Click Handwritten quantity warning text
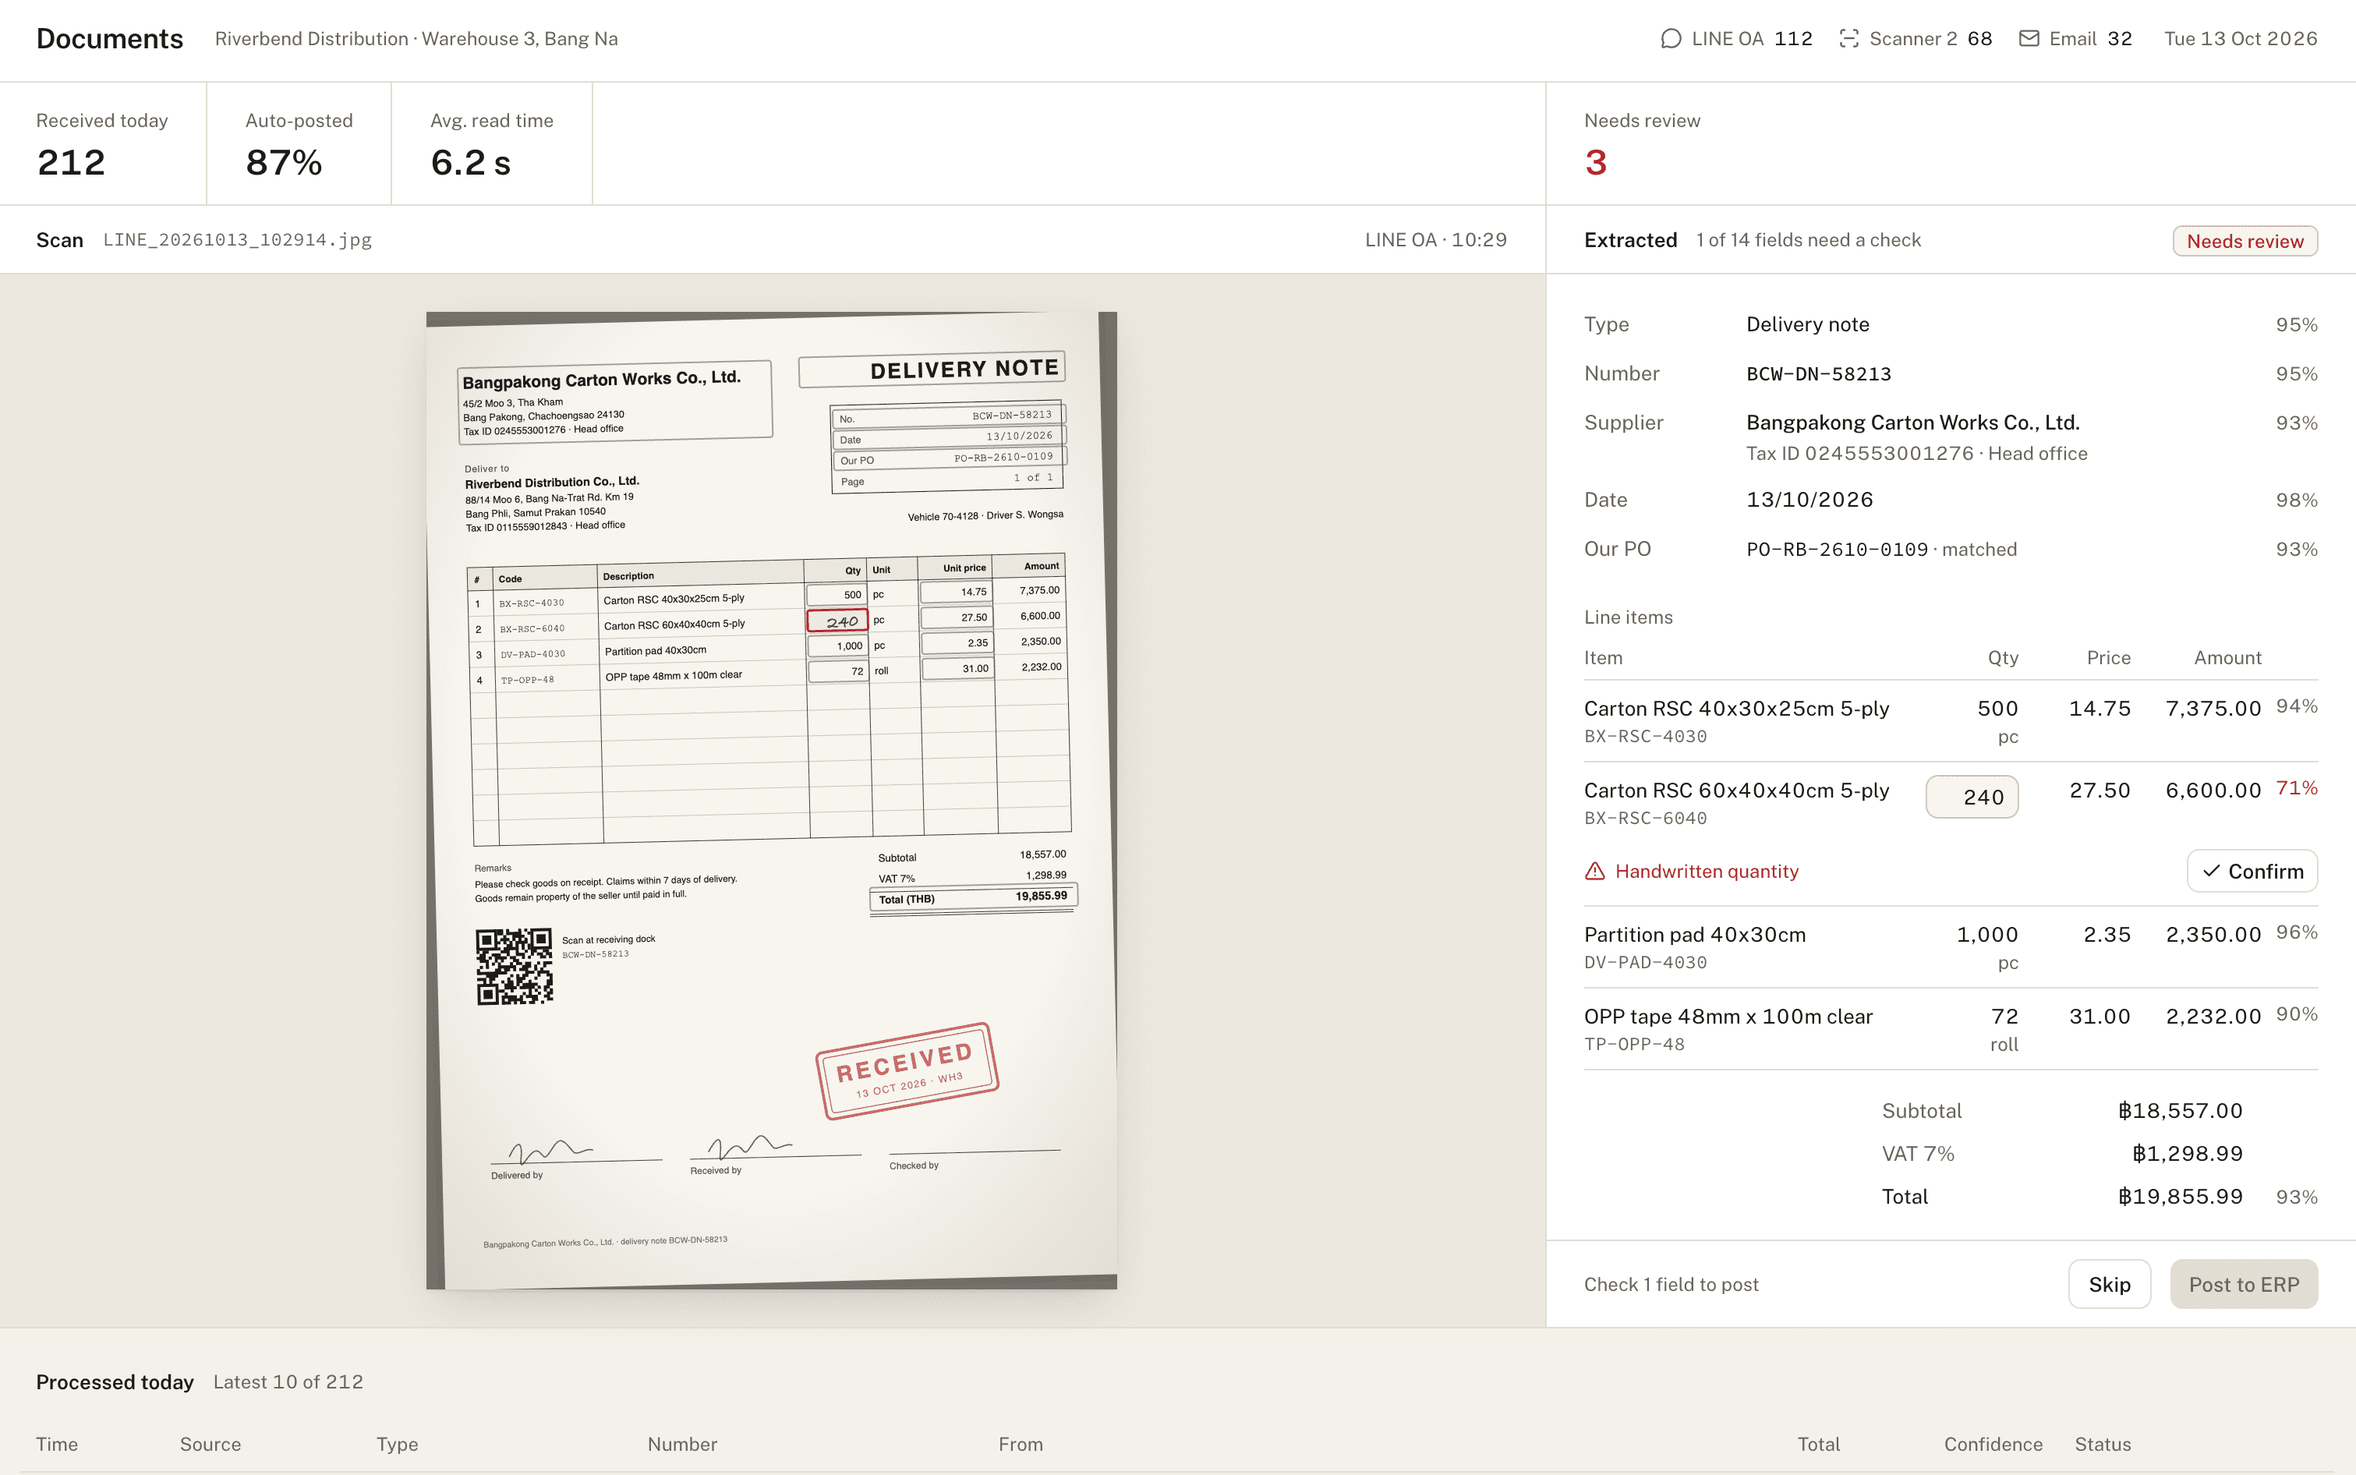This screenshot has height=1475, width=2356. tap(1707, 871)
